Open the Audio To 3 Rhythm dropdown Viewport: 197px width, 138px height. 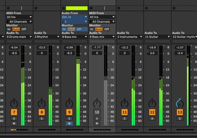click(47, 37)
